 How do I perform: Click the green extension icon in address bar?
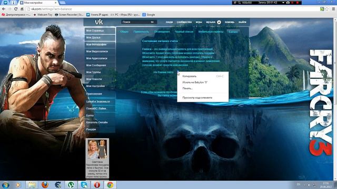pyautogui.click(x=322, y=9)
